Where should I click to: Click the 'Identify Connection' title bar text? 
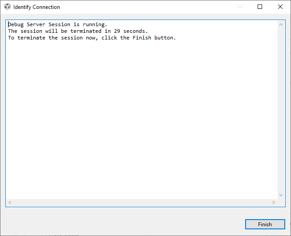36,7
